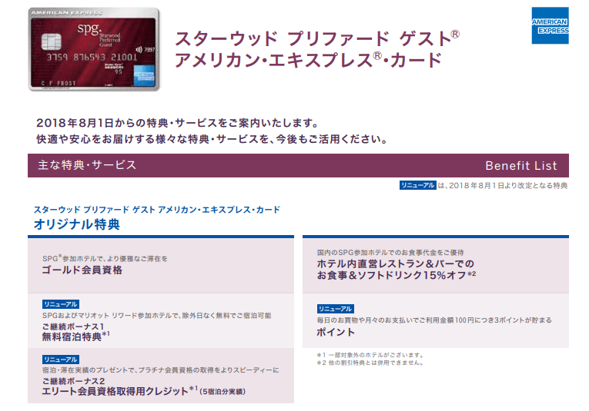
Task: Open エリート会員資格取得用クレジット benefit
Action: pos(115,391)
